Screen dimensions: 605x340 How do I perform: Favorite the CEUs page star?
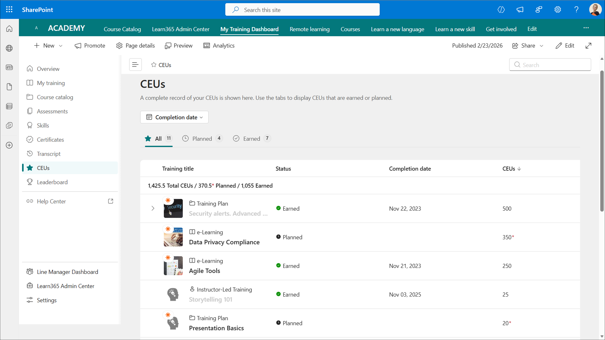click(154, 65)
